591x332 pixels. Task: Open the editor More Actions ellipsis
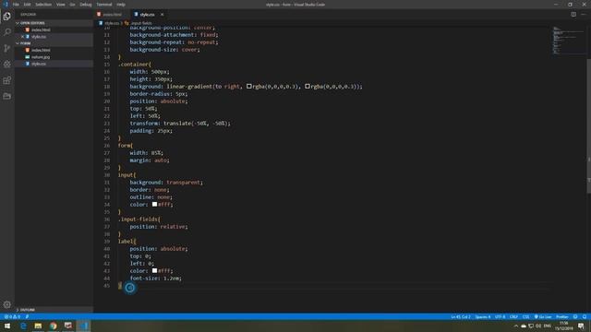click(x=584, y=15)
